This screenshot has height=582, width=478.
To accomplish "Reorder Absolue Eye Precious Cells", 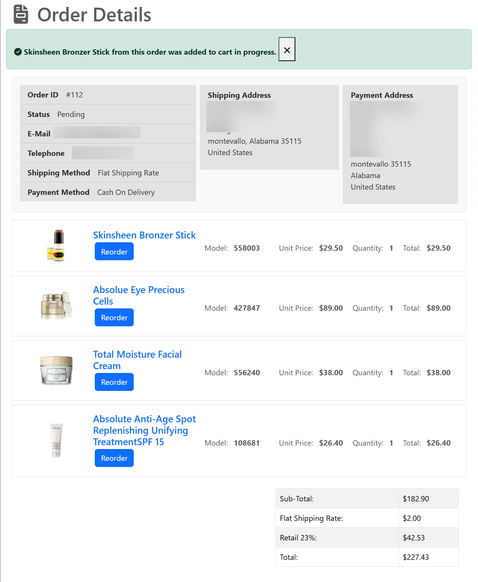I will pos(114,318).
